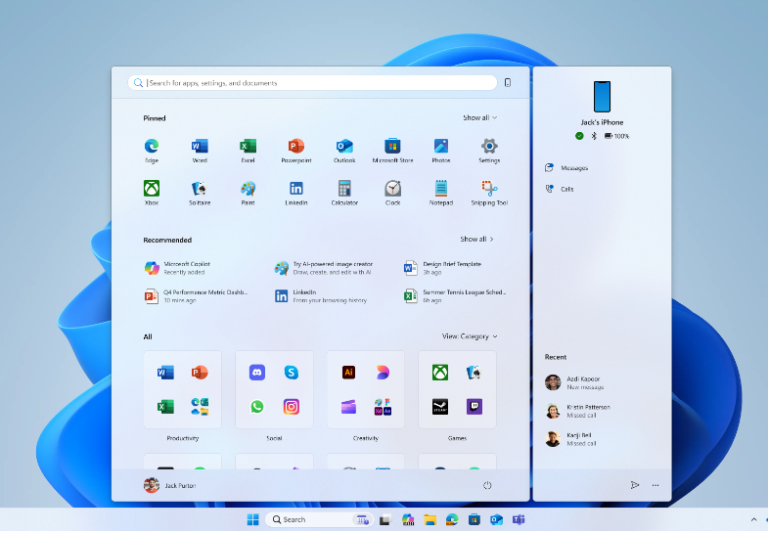Open Messages in the phone panel
Screen dimensions: 768x533
pos(566,168)
